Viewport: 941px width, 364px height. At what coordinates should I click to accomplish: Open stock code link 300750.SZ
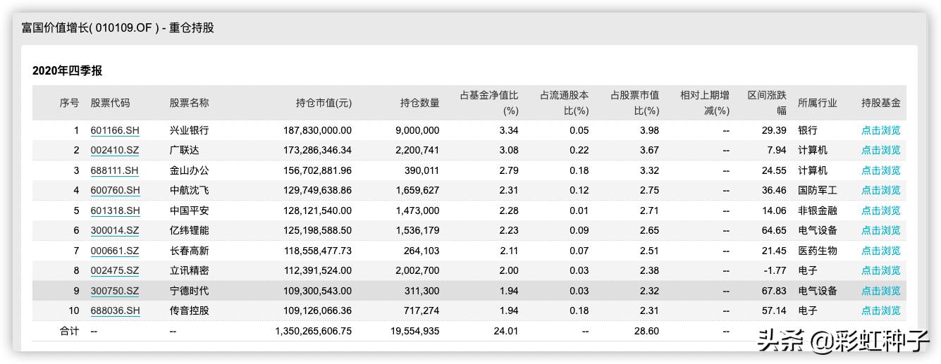point(115,291)
